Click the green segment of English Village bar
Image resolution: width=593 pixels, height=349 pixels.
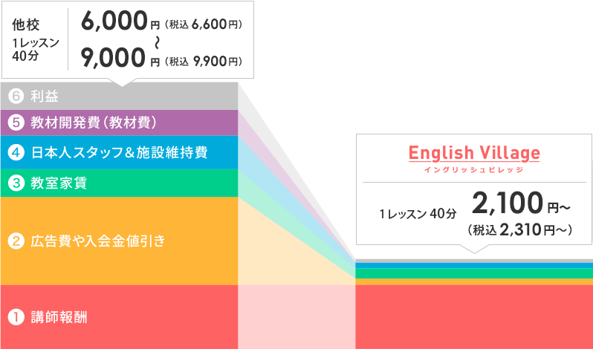(474, 273)
